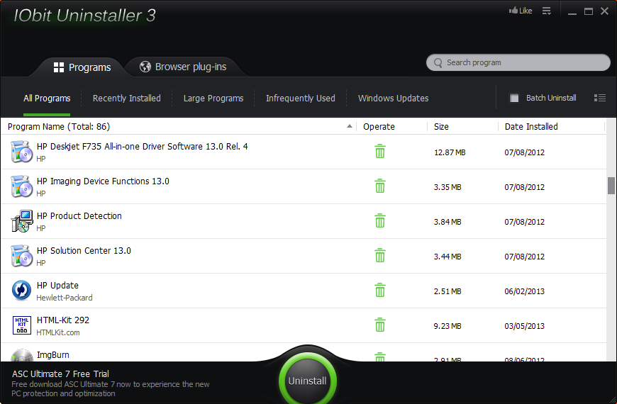Select ImgBurn program entry
The width and height of the screenshot is (617, 404).
tap(52, 355)
